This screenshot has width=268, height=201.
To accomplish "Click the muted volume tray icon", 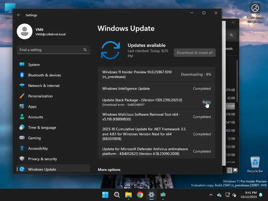I will pos(234,195).
